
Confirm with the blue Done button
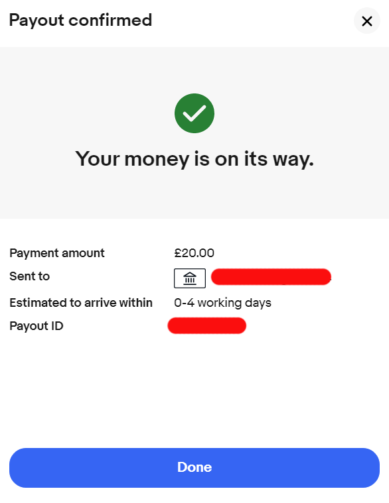point(194,468)
